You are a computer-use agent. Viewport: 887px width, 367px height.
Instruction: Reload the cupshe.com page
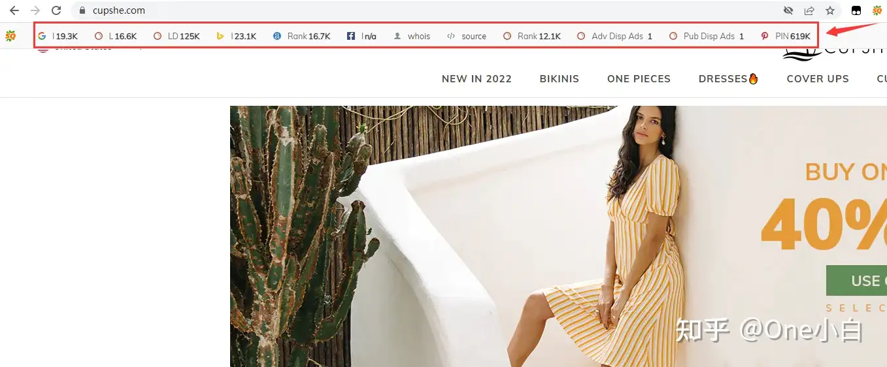click(x=56, y=10)
